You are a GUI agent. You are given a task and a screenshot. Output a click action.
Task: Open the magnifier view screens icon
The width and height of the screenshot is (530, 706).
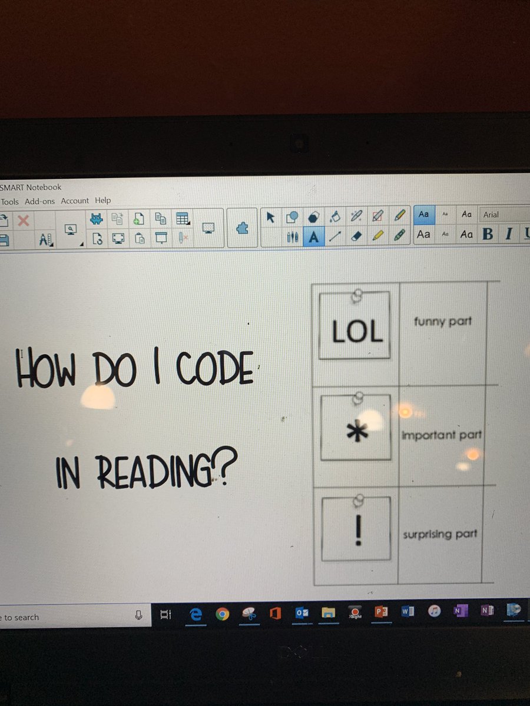tap(71, 229)
